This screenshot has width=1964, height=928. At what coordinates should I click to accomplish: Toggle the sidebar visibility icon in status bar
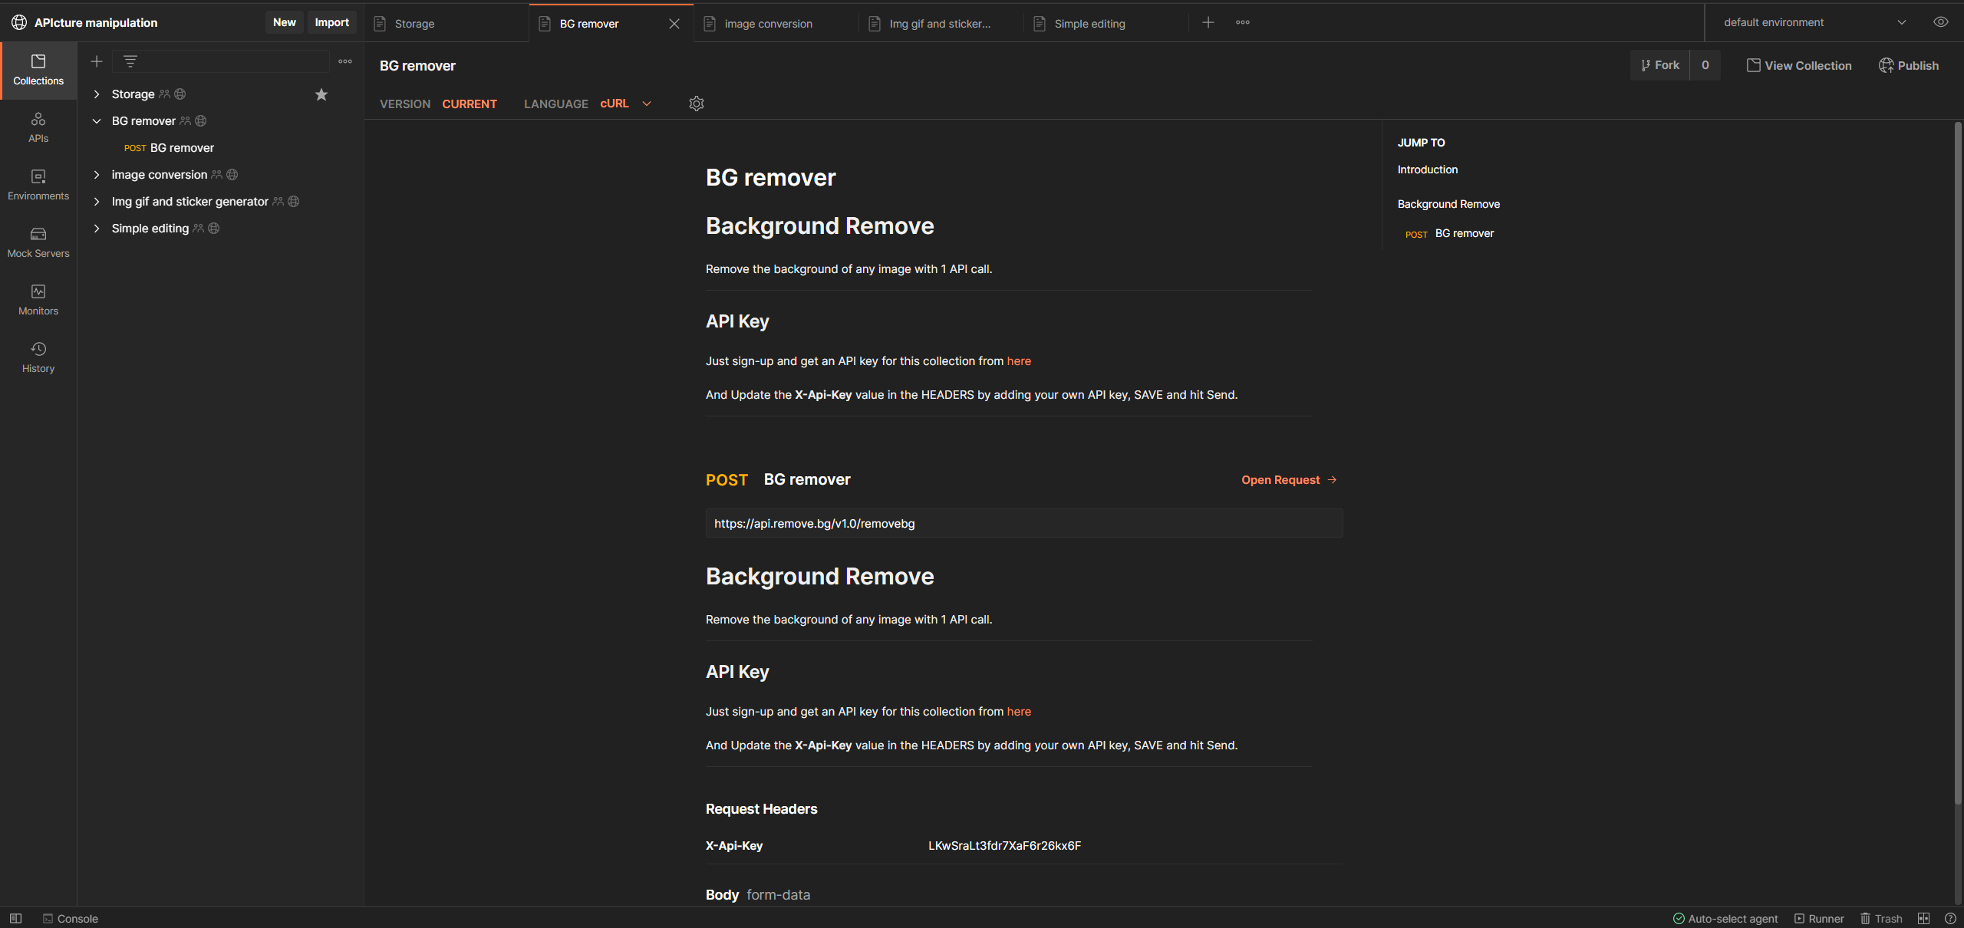tap(15, 918)
